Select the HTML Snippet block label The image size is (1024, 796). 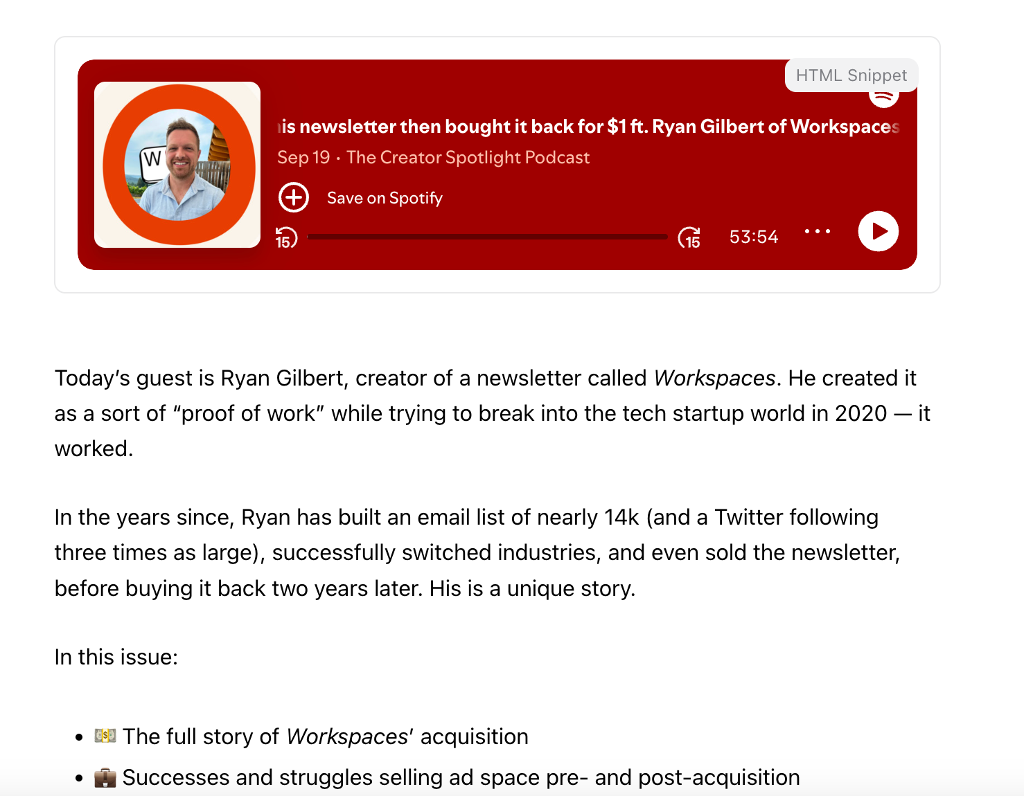tap(851, 75)
